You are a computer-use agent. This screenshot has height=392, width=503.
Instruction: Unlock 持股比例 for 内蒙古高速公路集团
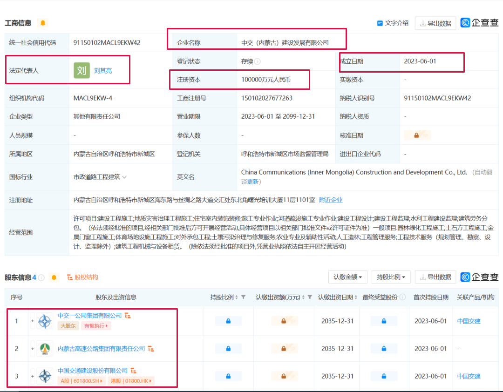(x=228, y=349)
